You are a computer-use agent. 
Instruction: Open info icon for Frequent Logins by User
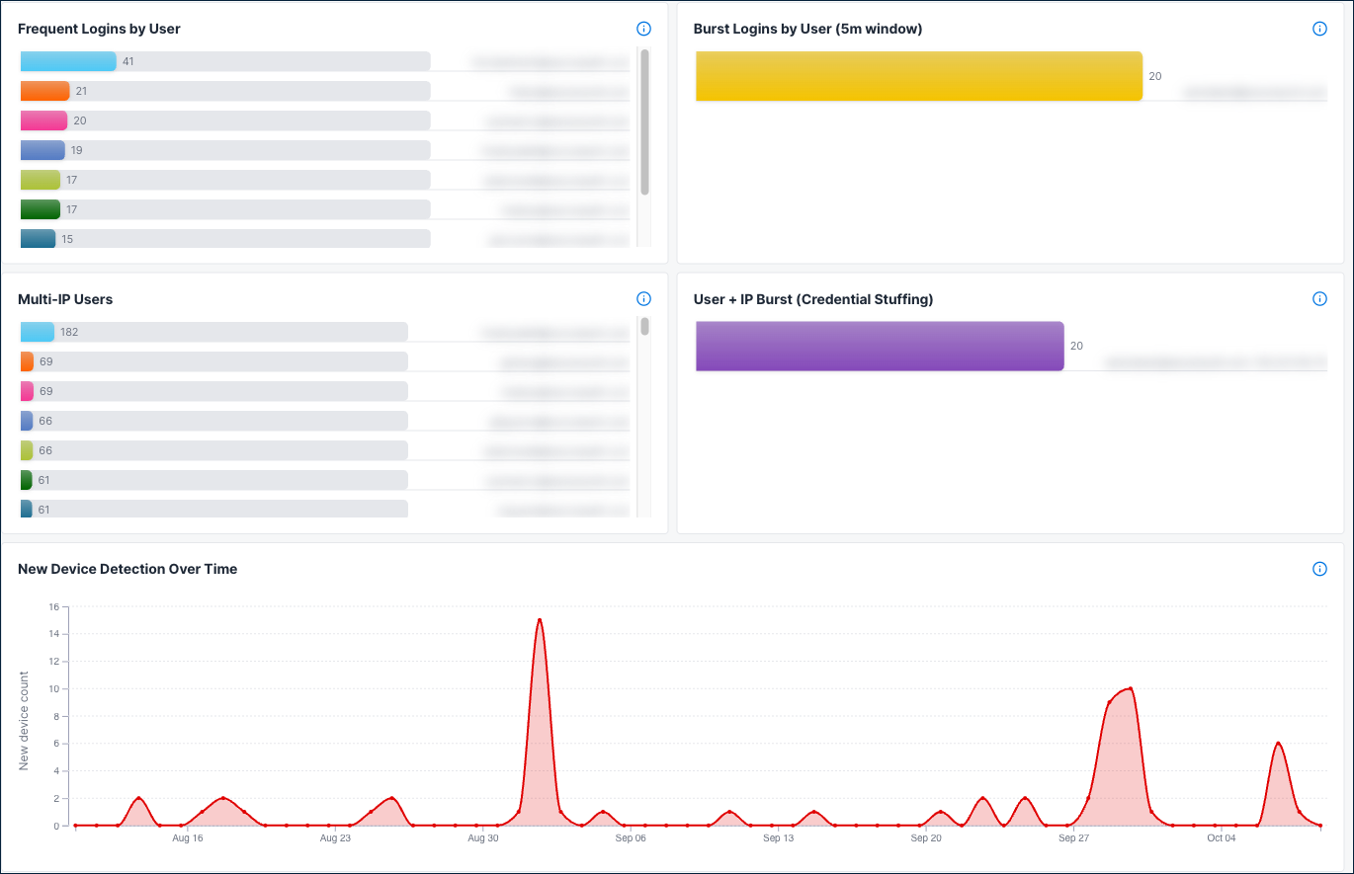[644, 29]
